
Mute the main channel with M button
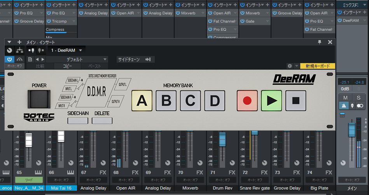point(345,97)
